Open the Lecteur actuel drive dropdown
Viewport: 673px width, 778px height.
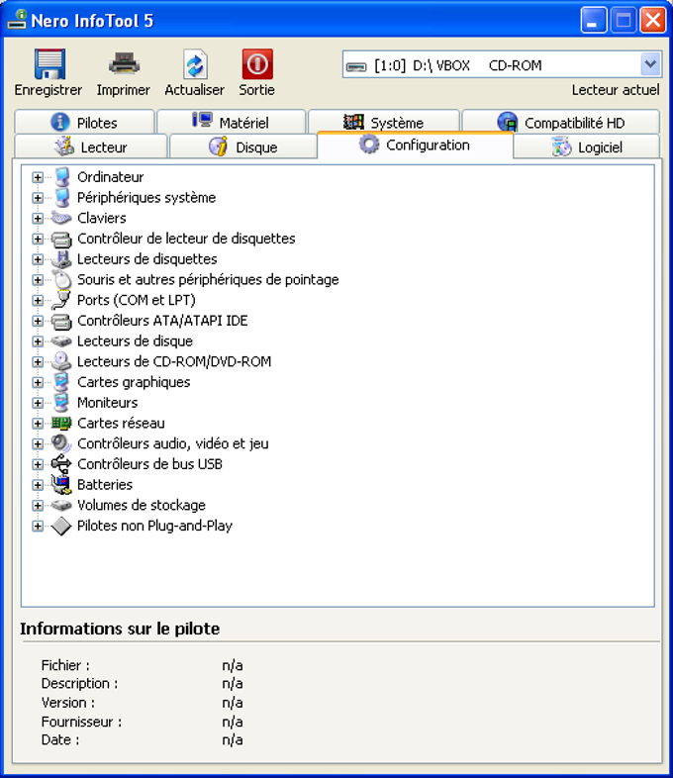pos(650,64)
